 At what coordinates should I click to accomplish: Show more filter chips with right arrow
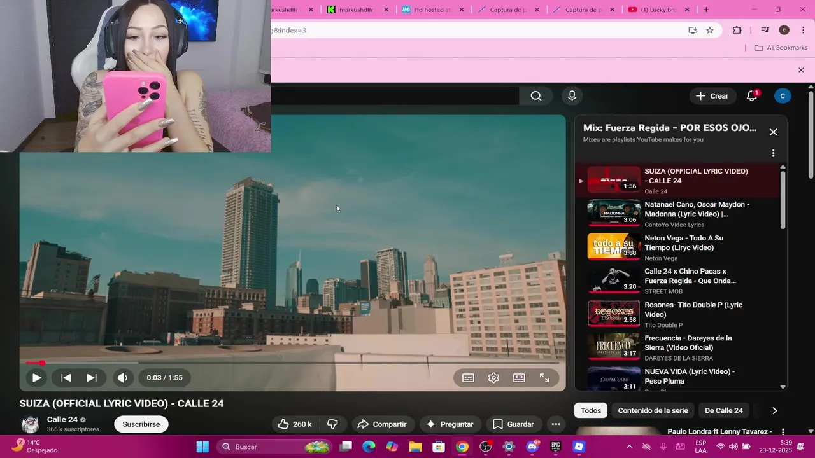[774, 410]
